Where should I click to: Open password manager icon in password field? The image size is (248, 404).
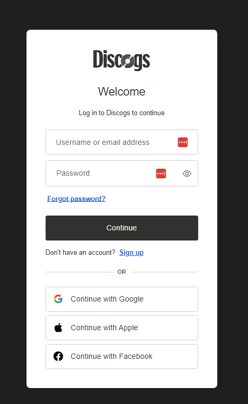click(161, 174)
